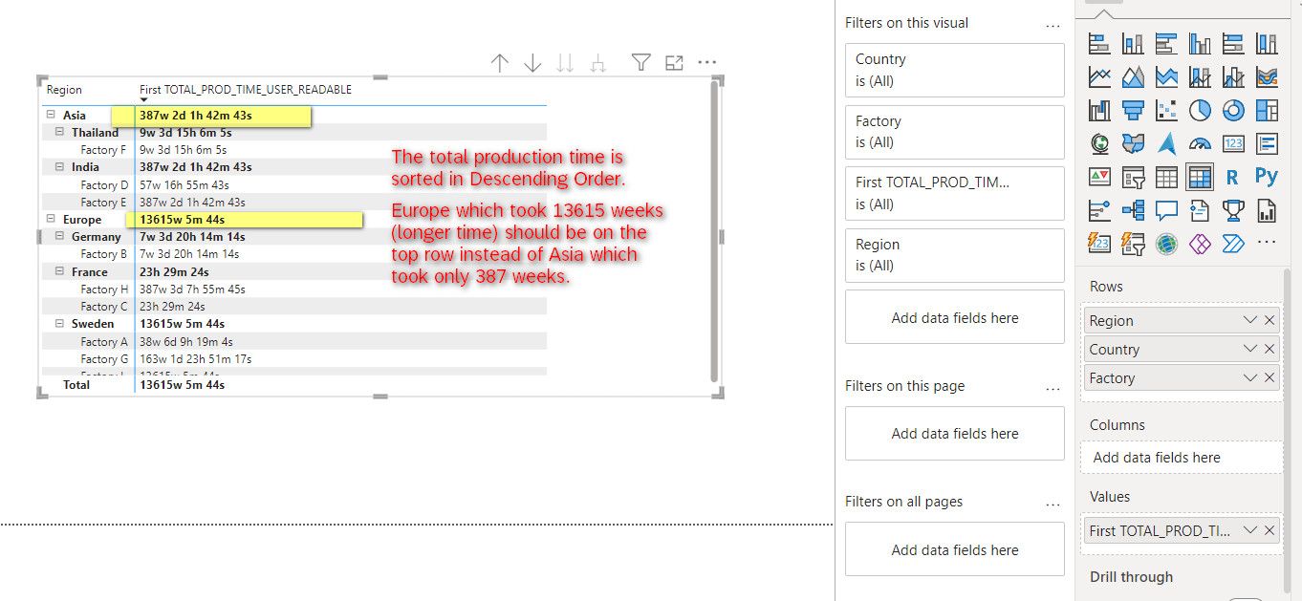Viewport: 1302px width, 601px height.
Task: Click Add data fields under Filters on all pages
Action: point(954,549)
